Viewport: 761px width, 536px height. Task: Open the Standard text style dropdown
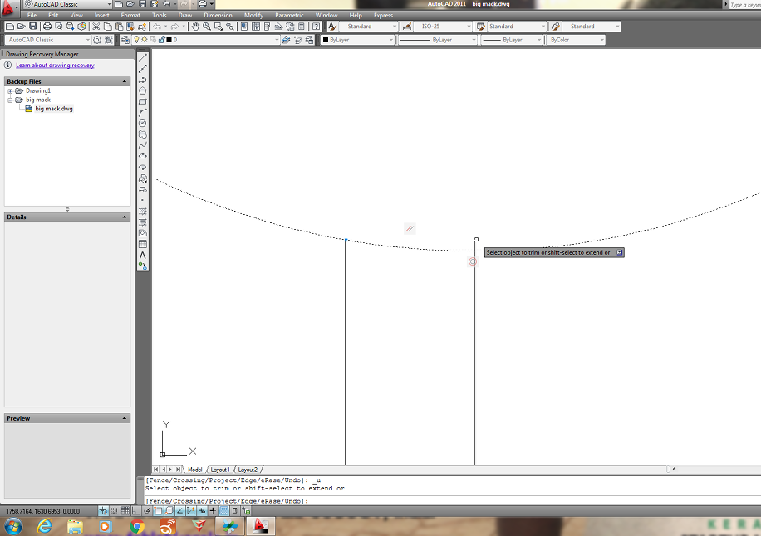coord(368,27)
